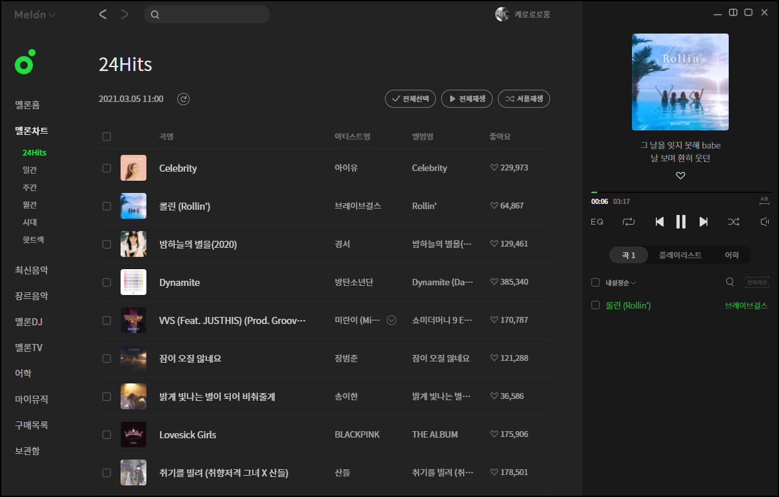
Task: Check the box for 잠이 오질 않네요
Action: click(x=106, y=358)
